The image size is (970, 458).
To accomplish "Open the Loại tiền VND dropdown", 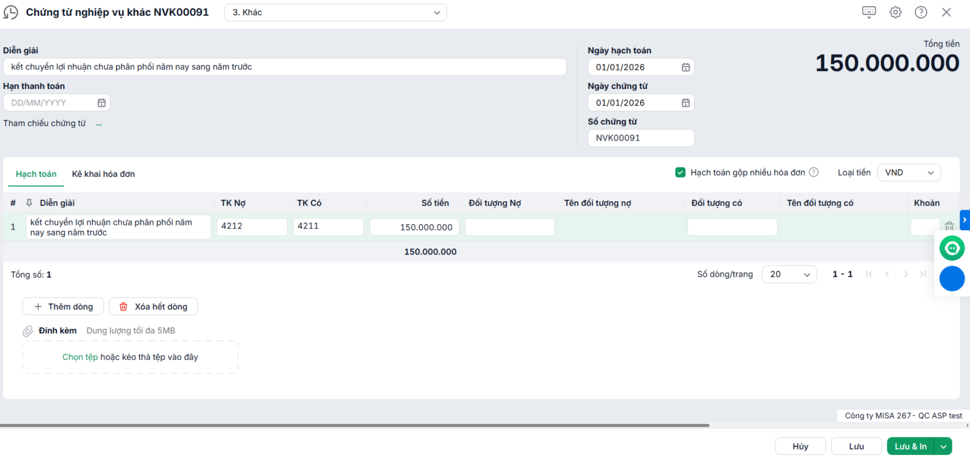I will point(909,173).
